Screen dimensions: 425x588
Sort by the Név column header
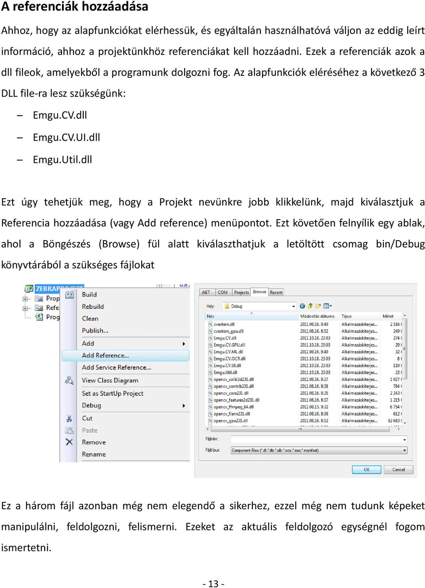252,316
